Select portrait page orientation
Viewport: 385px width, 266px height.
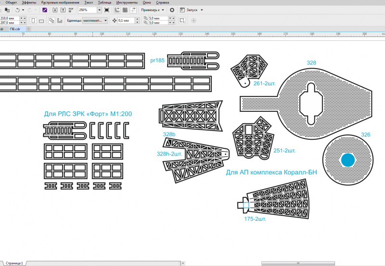[33, 21]
